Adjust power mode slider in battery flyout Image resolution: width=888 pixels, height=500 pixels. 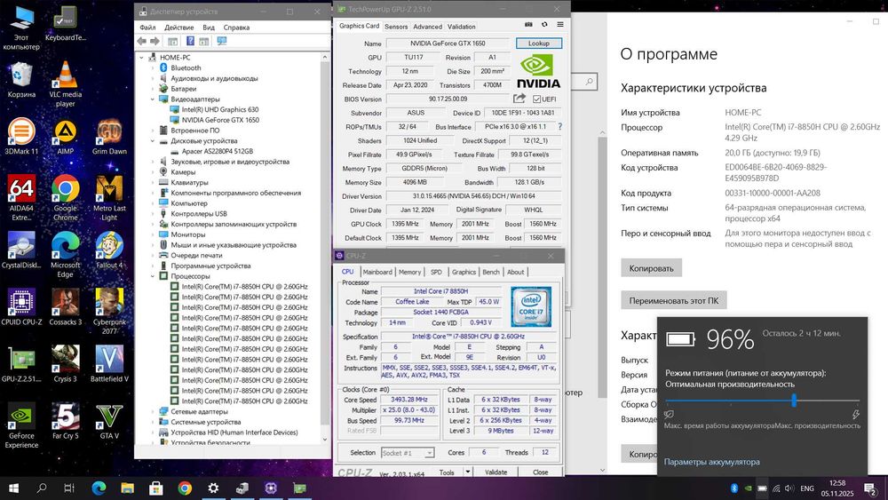pos(794,401)
